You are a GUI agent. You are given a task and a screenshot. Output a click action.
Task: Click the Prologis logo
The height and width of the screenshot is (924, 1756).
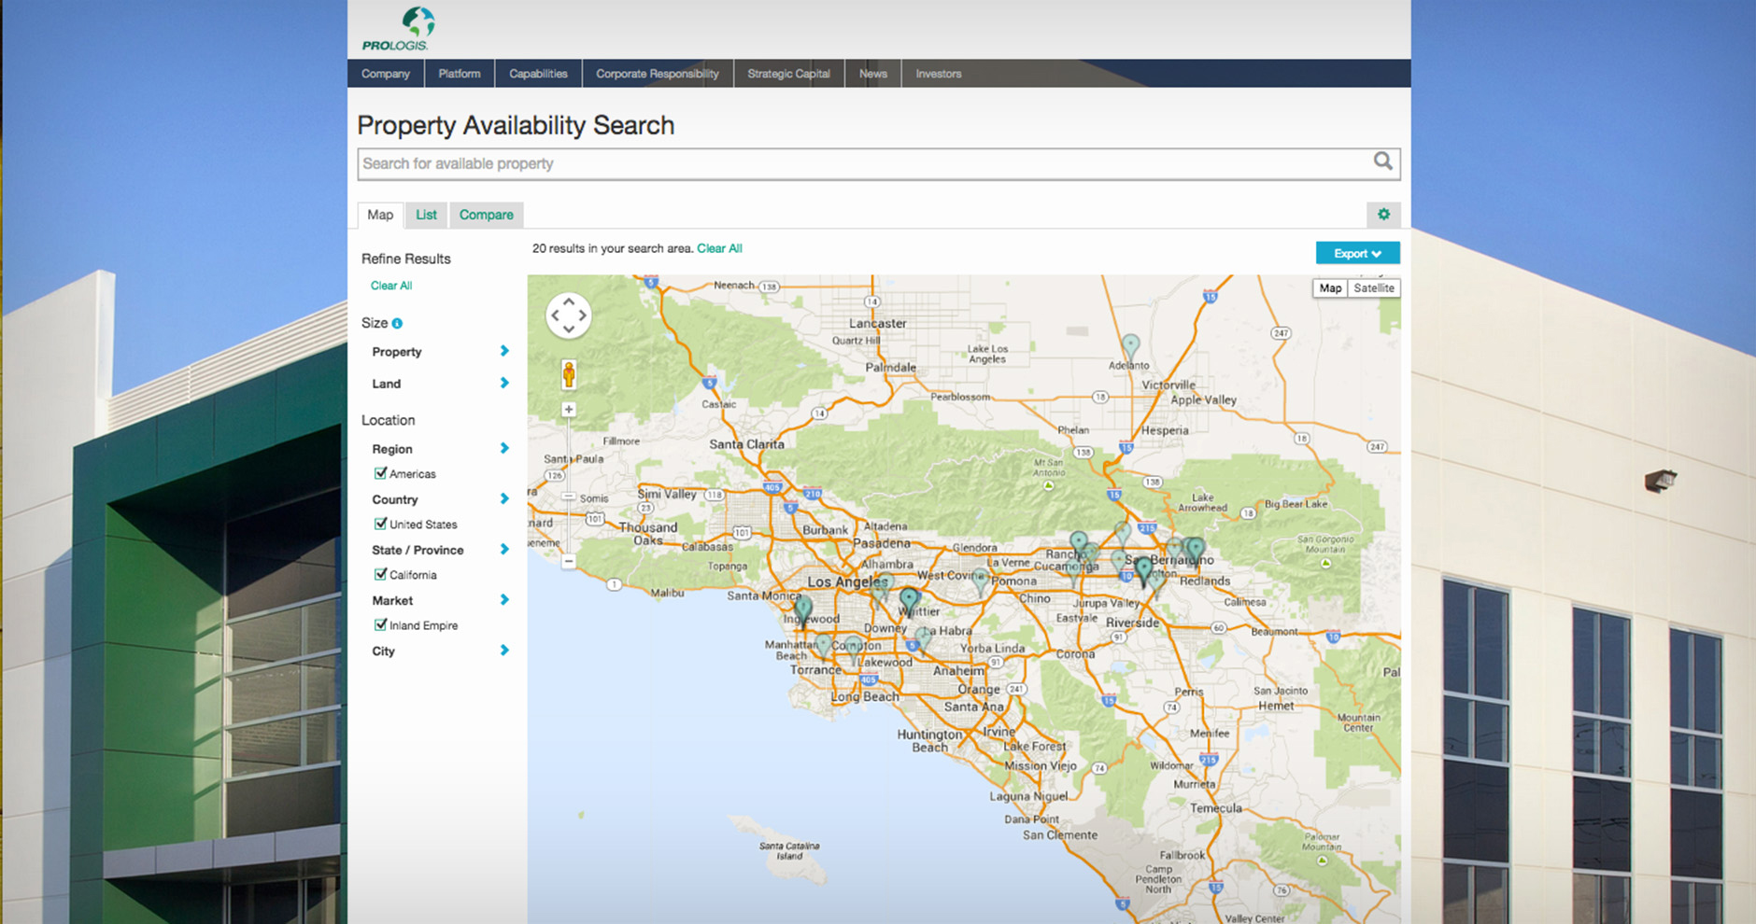click(396, 29)
